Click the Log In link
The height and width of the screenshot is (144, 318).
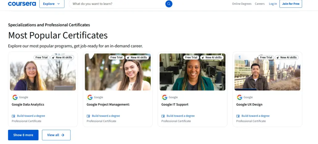coord(273,4)
